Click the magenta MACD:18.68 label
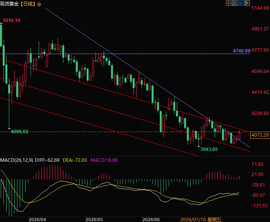Image resolution: width=270 pixels, height=222 pixels. coord(104,160)
